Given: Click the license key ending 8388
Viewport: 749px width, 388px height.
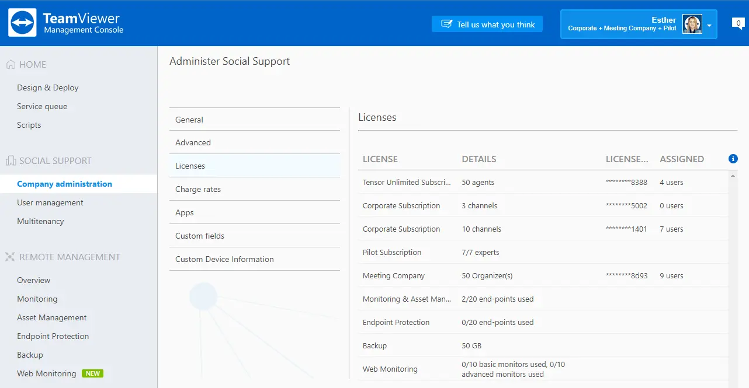Looking at the screenshot, I should pyautogui.click(x=627, y=183).
